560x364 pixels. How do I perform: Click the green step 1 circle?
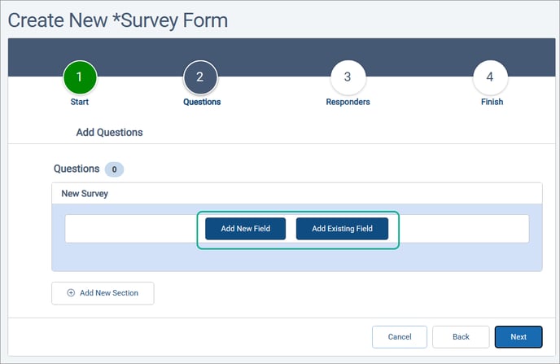point(79,78)
